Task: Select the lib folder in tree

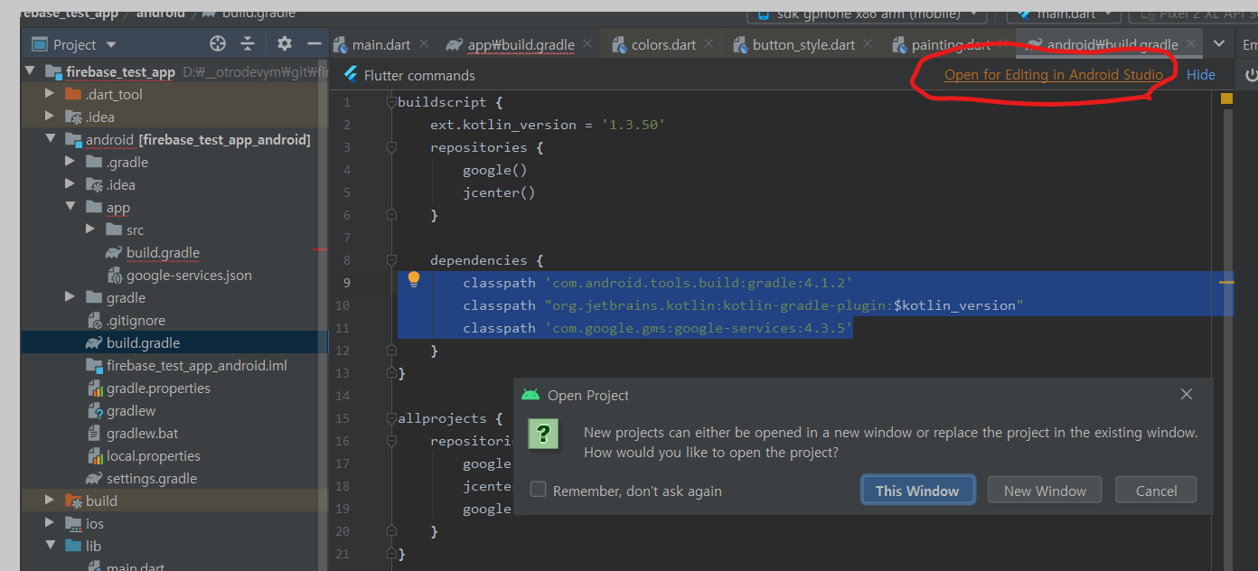Action: pos(93,547)
